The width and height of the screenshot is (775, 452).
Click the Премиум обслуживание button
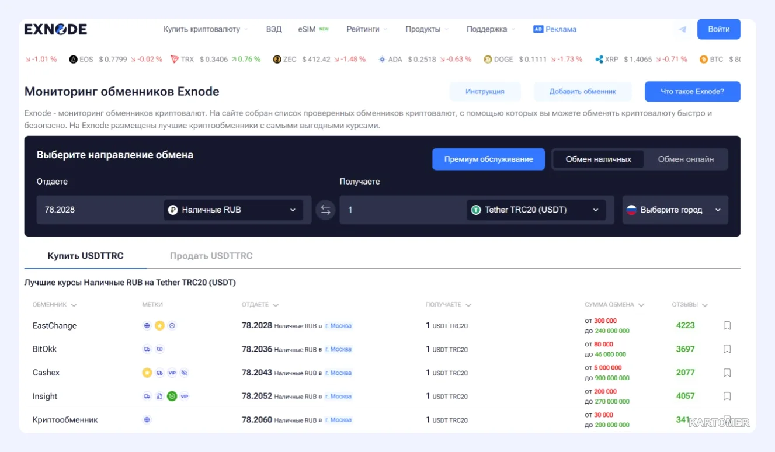tap(488, 159)
